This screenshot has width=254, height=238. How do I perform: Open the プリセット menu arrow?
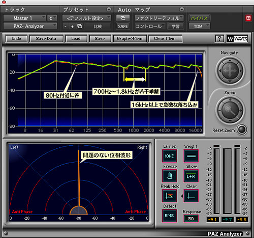[109, 9]
